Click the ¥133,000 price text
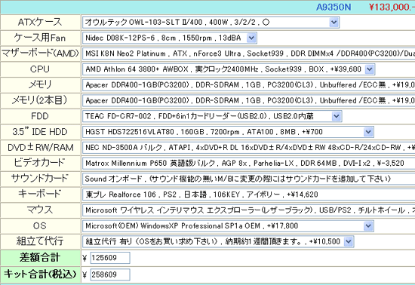415x285 pixels. (x=392, y=7)
